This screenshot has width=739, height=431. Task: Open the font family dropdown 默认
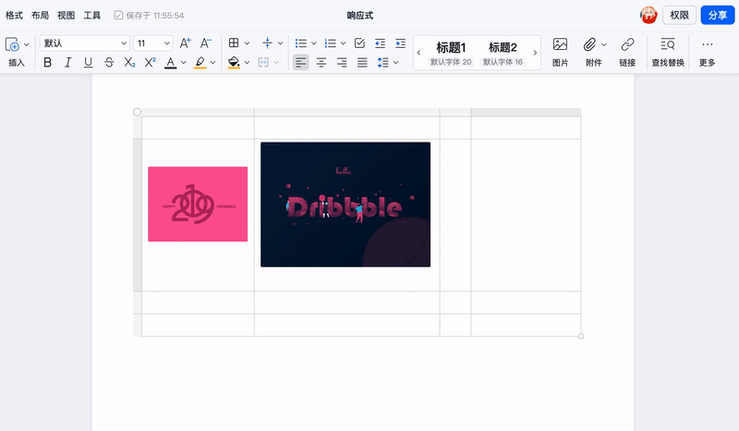pos(85,43)
